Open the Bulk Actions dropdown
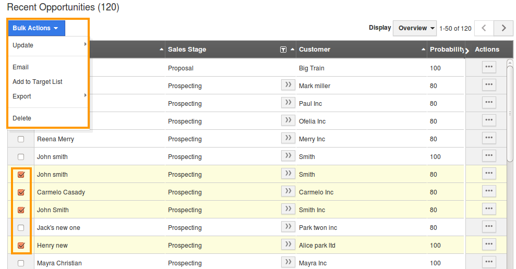This screenshot has width=516, height=269. 37,28
